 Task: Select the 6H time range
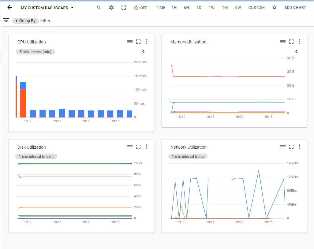tap(186, 8)
